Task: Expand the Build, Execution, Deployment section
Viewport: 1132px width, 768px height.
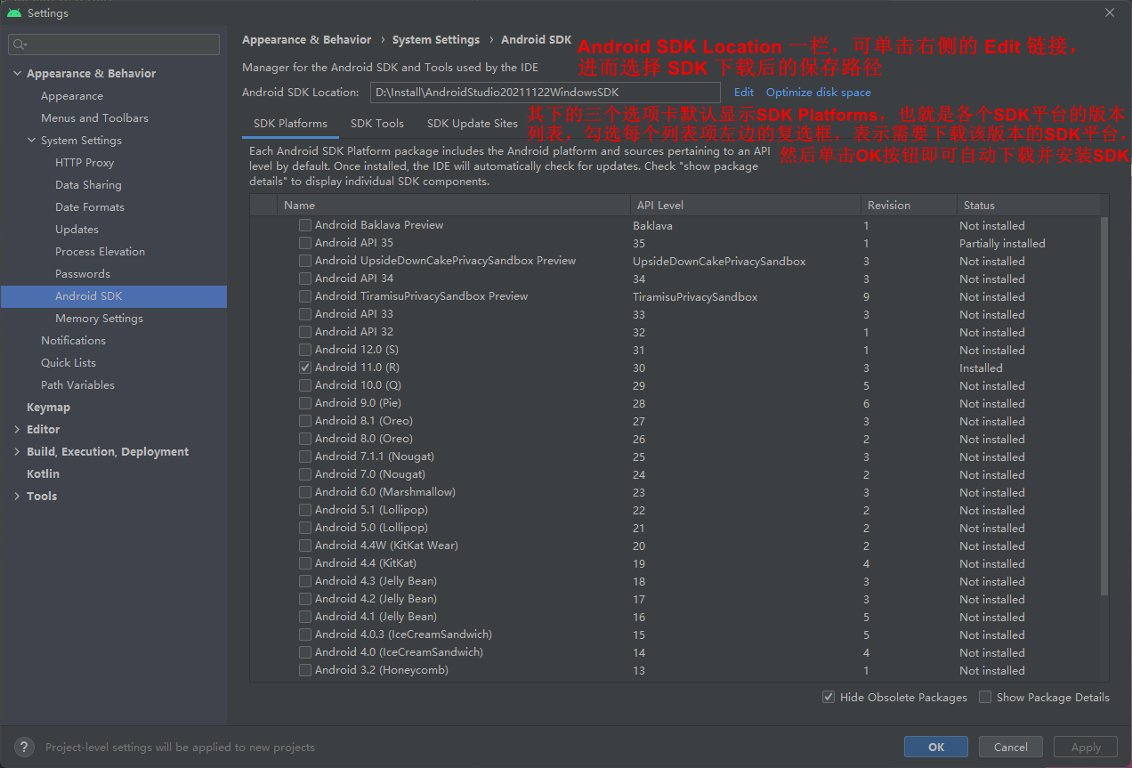Action: click(x=17, y=451)
